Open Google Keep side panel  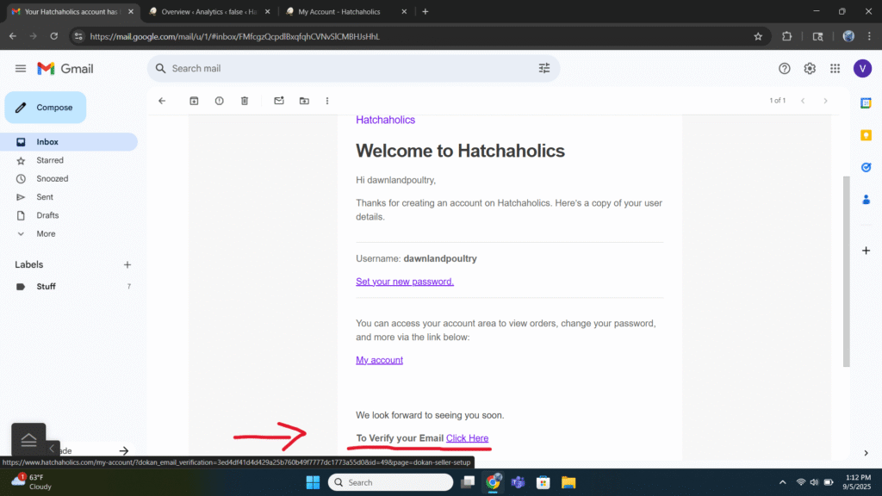[866, 135]
